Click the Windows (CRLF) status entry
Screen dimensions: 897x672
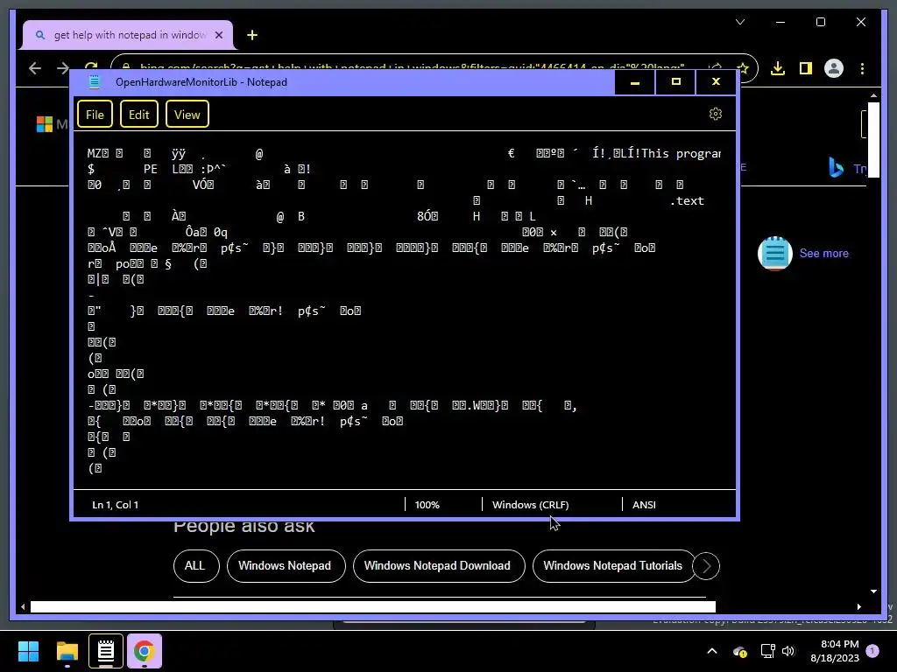[x=530, y=505]
